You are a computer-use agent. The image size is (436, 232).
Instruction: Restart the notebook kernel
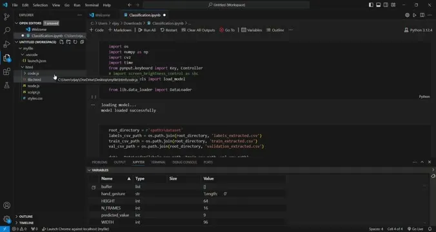[169, 30]
